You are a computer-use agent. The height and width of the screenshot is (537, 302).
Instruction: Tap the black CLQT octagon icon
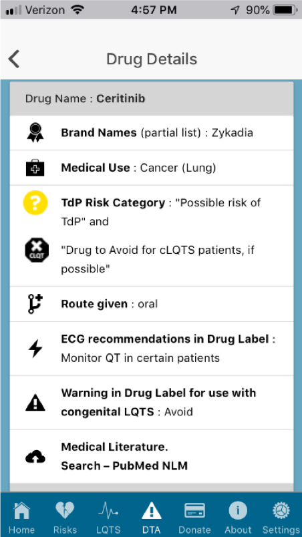[37, 250]
